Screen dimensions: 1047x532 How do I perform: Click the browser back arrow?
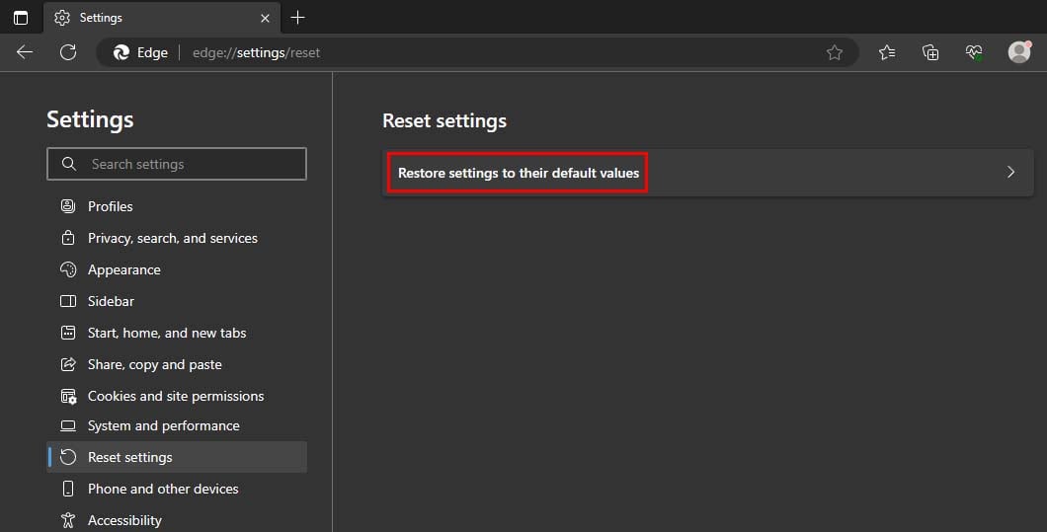coord(25,52)
